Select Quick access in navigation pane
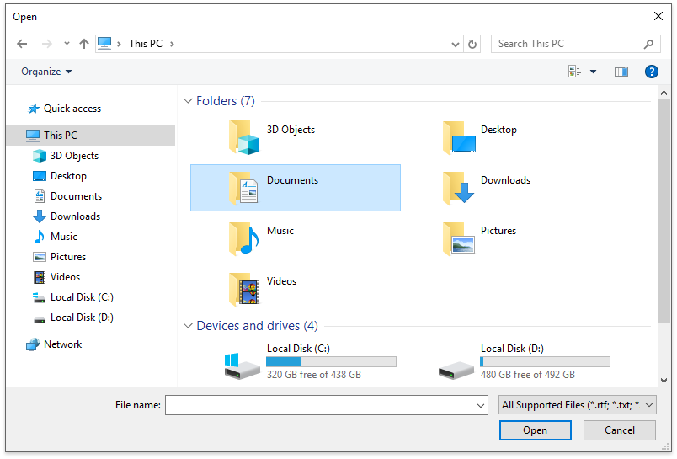Viewport: 677px width, 459px height. 72,109
